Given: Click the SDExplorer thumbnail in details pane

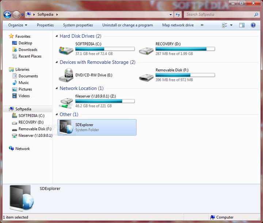Looking at the screenshot, I should pyautogui.click(x=22, y=198).
